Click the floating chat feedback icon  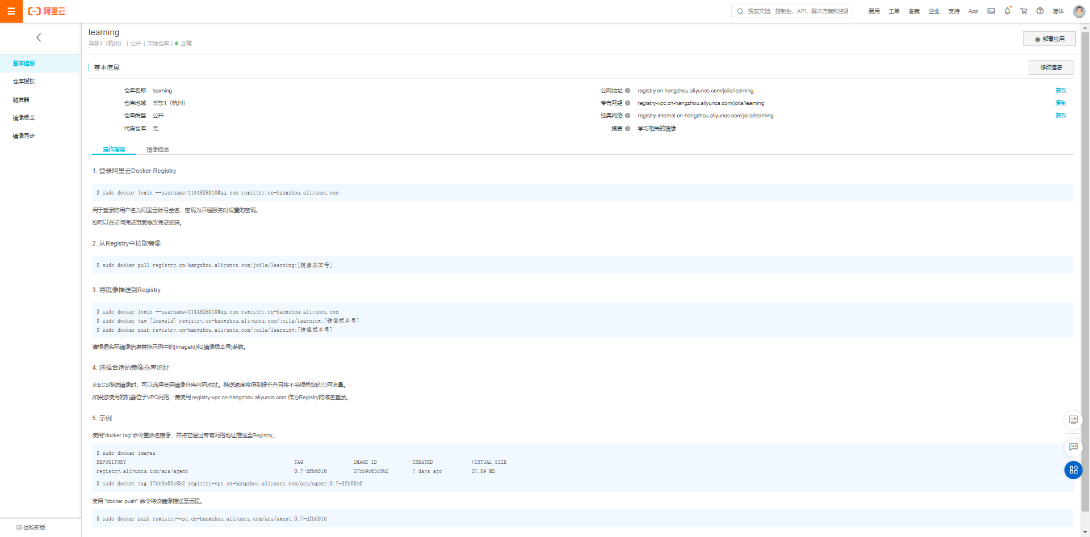coord(1073,447)
